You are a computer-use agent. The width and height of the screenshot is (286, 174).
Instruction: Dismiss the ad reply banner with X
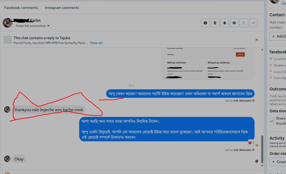coord(257,40)
